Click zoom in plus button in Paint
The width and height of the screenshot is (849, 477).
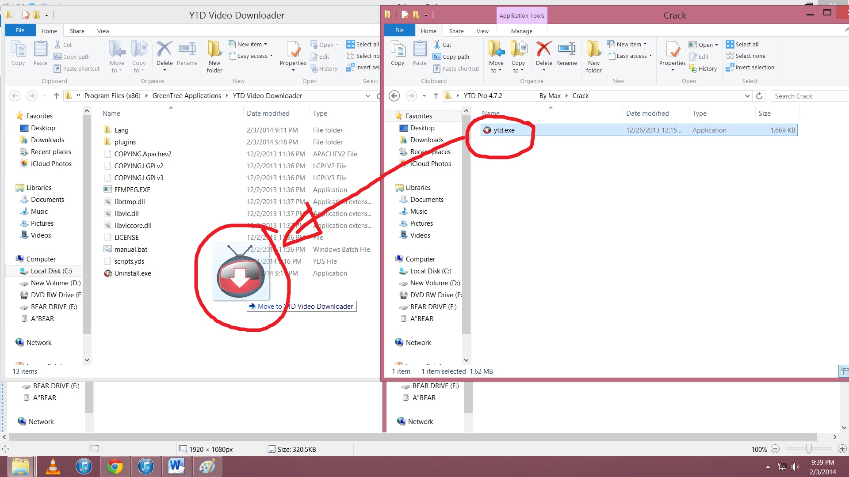[842, 449]
